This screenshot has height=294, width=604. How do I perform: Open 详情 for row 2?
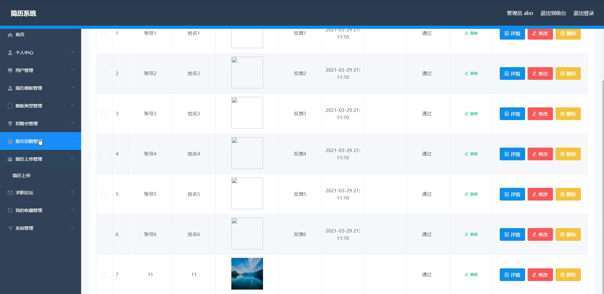tap(512, 73)
